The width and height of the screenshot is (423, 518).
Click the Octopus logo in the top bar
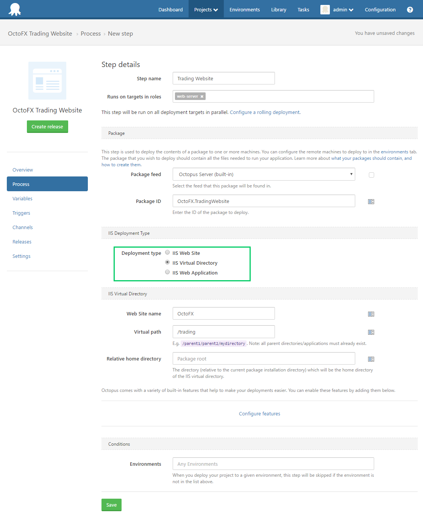[x=14, y=9]
